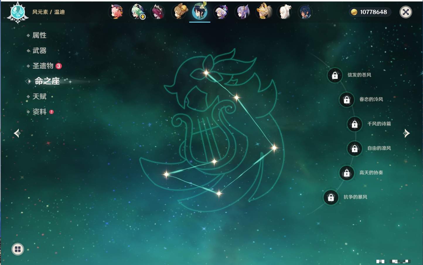
Task: Click the Mora coin balance 10778648
Action: (x=370, y=12)
